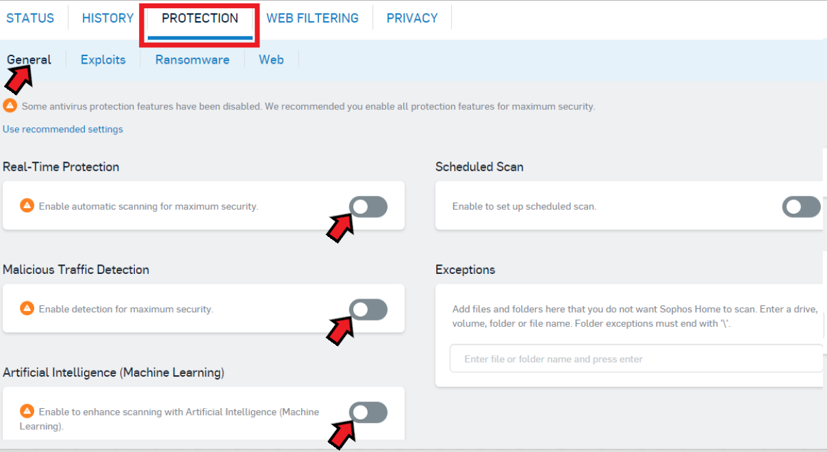
Task: Click the Use recommended settings link
Action: 63,129
